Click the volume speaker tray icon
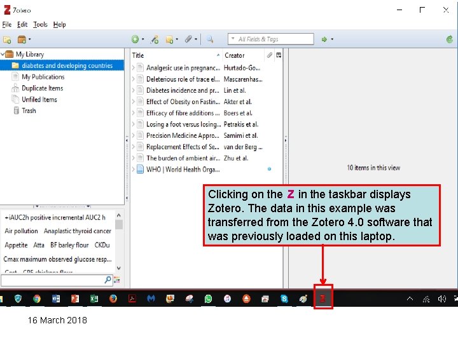The height and width of the screenshot is (343, 458). pyautogui.click(x=441, y=299)
